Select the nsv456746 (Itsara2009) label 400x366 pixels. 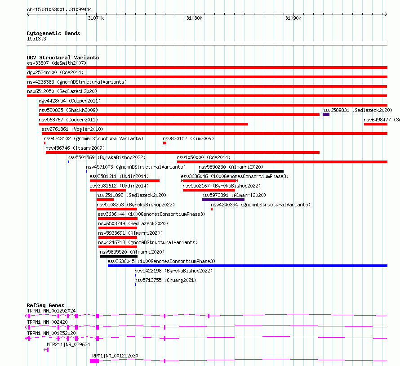coord(75,148)
